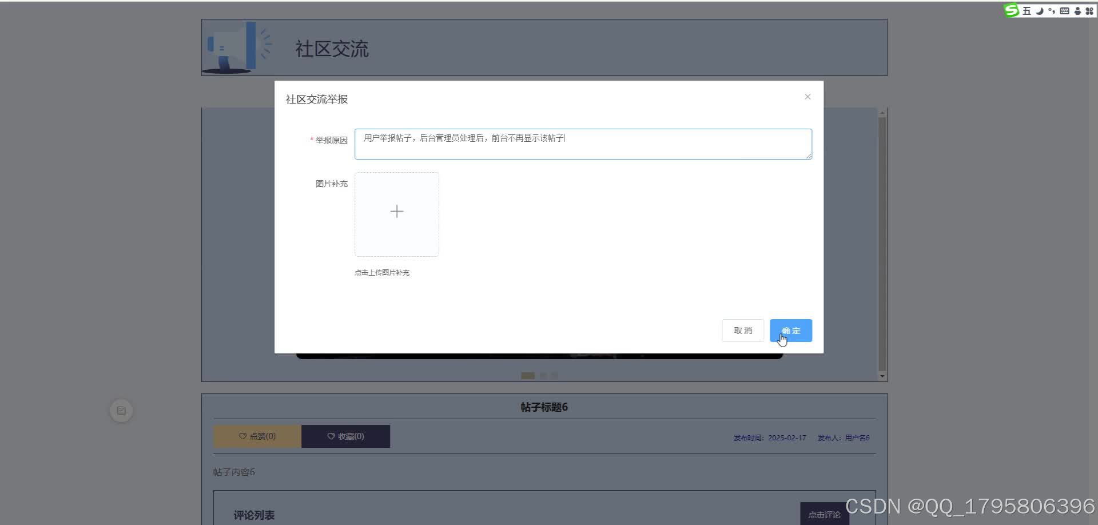This screenshot has height=525, width=1098.
Task: Select the first carousel indicator bar
Action: coord(528,376)
